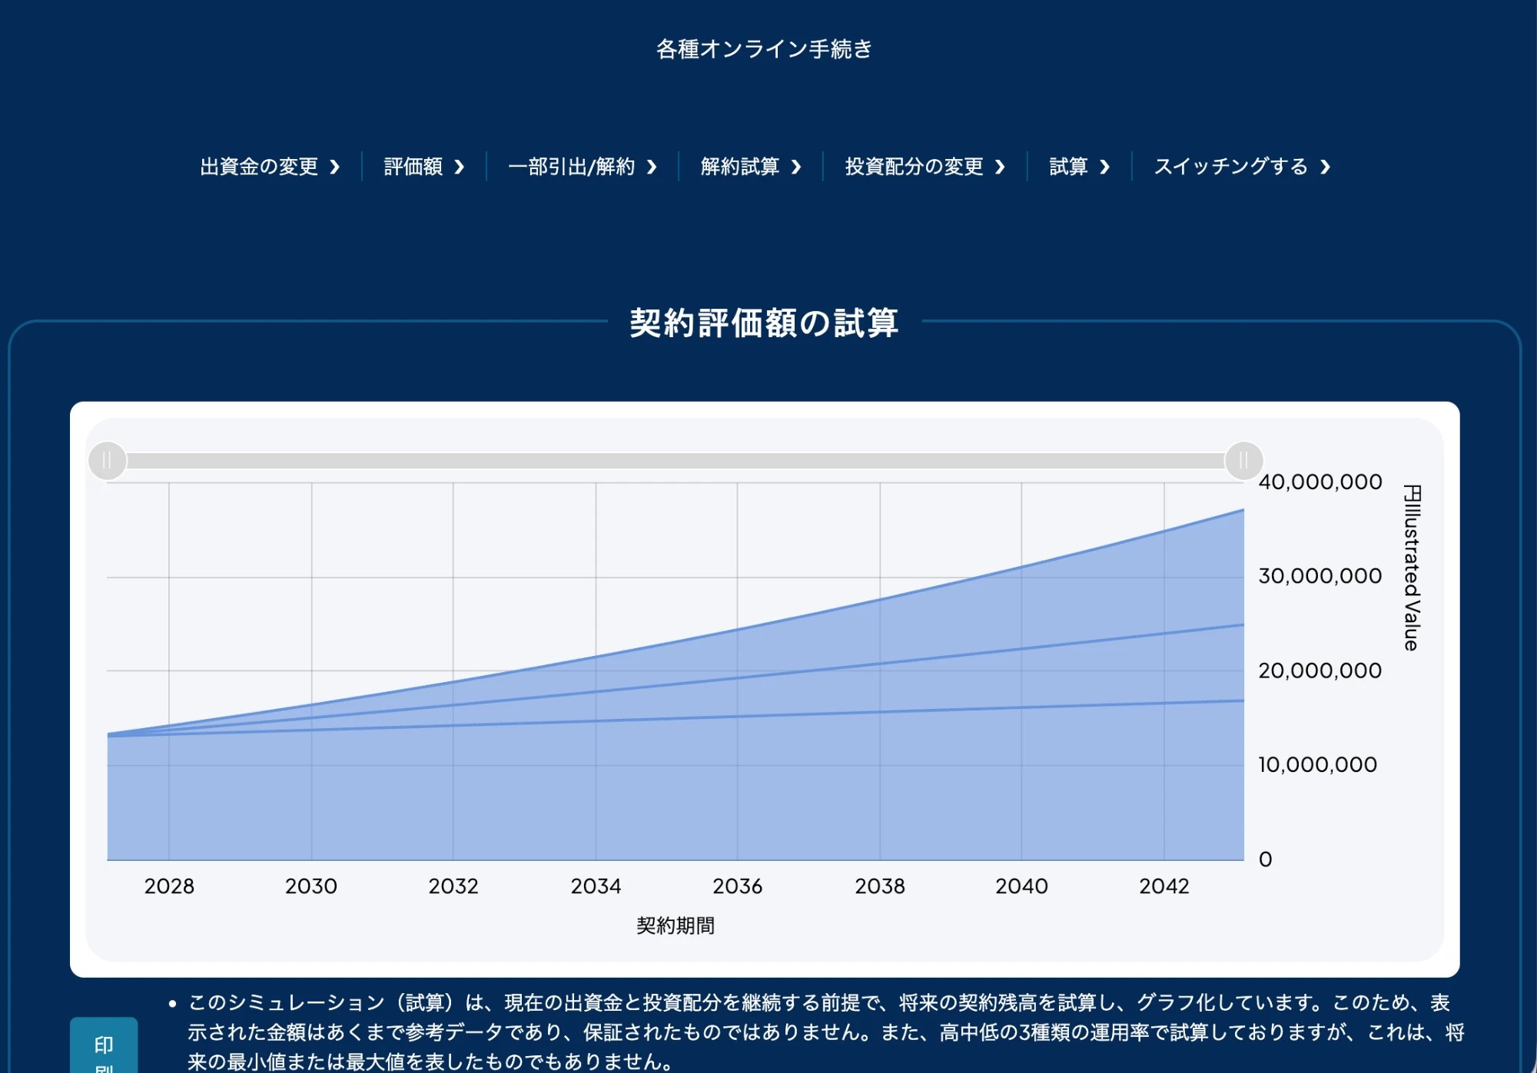The width and height of the screenshot is (1537, 1073).
Task: Click the 2038 x-axis label
Action: point(880,886)
